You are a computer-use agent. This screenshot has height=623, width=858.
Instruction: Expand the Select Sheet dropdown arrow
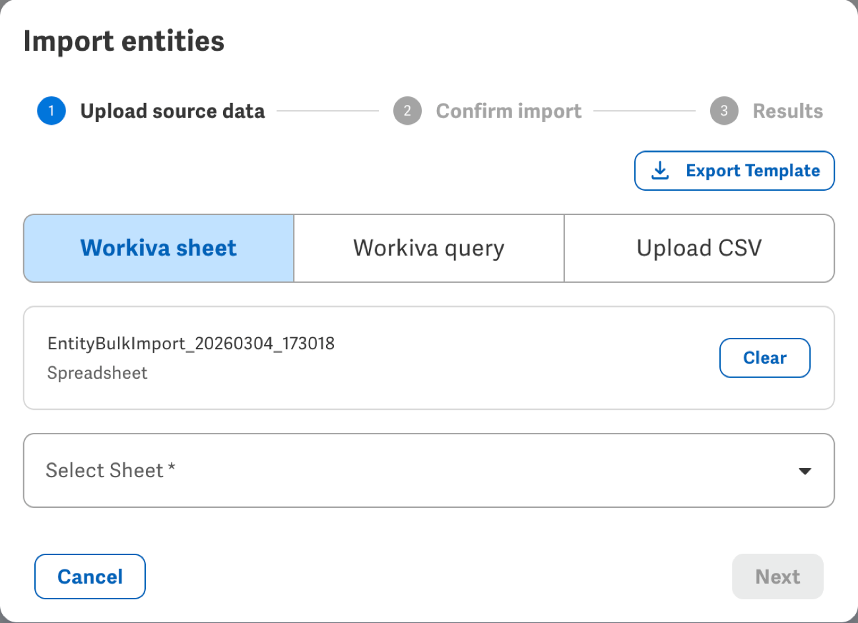(x=805, y=471)
